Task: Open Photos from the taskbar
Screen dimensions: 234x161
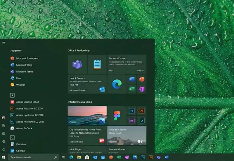Action: (x=135, y=157)
